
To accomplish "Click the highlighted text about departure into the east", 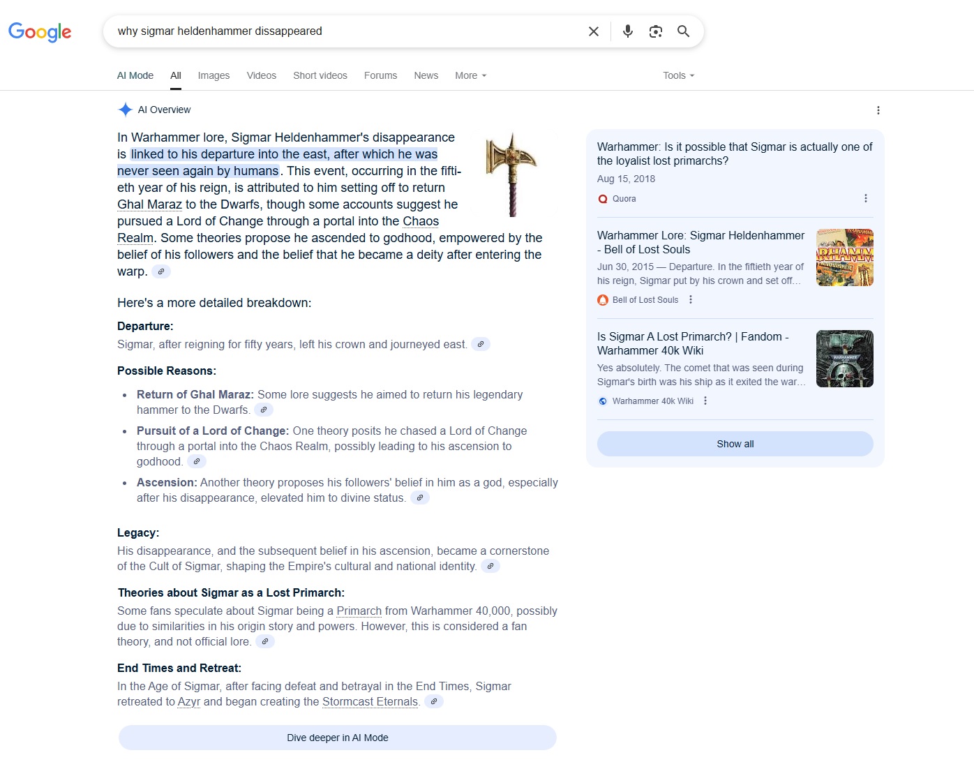I will pyautogui.click(x=278, y=163).
